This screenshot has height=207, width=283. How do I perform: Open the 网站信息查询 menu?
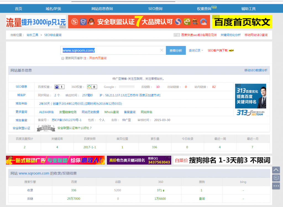coord(102,9)
